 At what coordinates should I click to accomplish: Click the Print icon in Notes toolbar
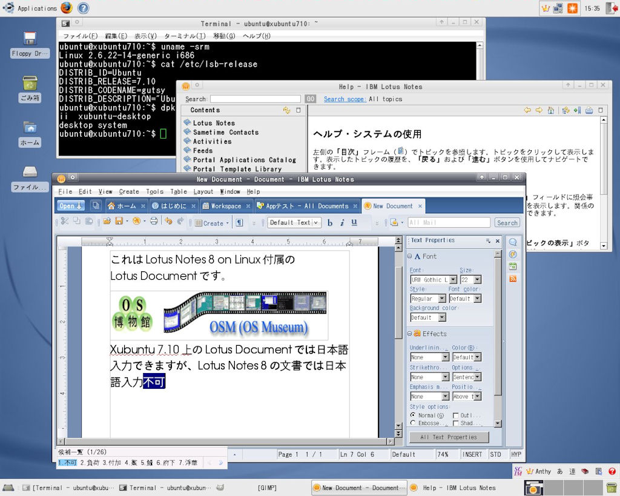pos(154,222)
